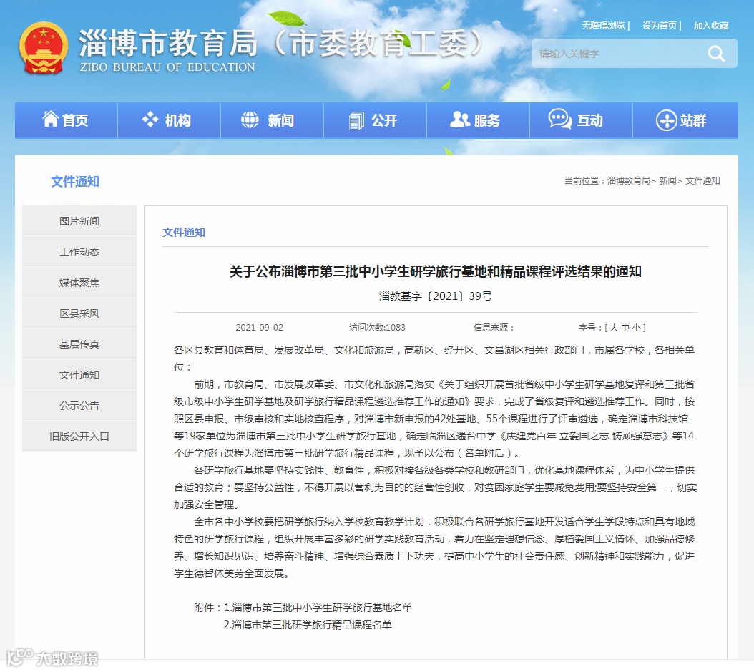This screenshot has height=672, width=754.
Task: Set font size to 中
Action: tap(625, 328)
